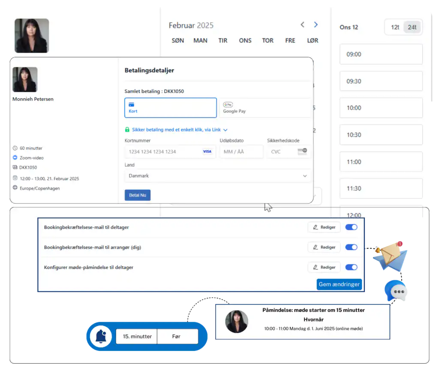This screenshot has width=439, height=374.
Task: Open the chat bubble icon
Action: [x=396, y=291]
